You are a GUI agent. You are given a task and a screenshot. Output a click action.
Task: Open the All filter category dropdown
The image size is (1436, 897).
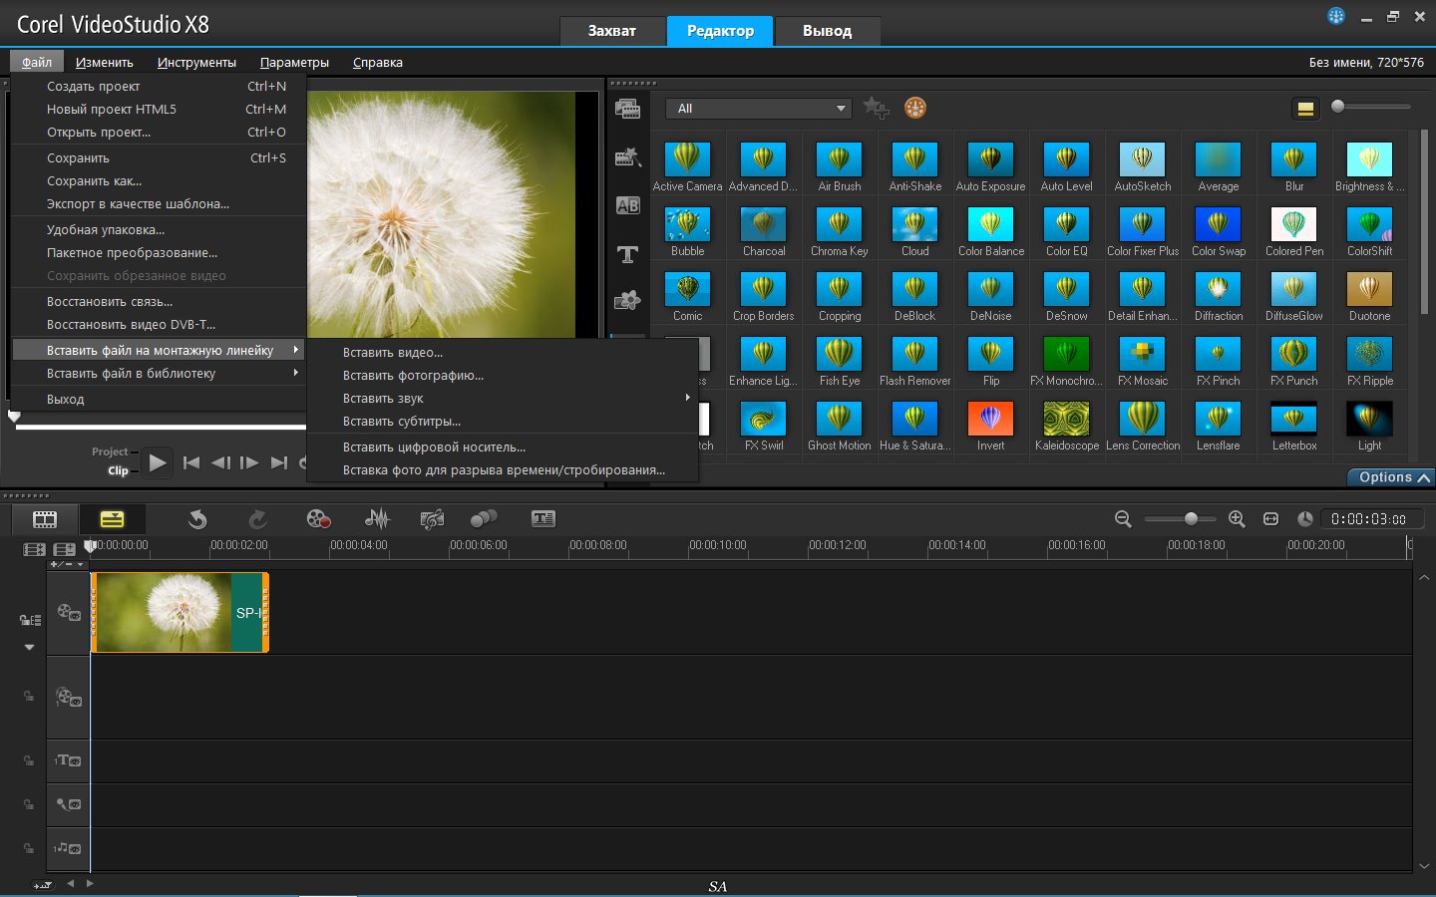pyautogui.click(x=758, y=109)
